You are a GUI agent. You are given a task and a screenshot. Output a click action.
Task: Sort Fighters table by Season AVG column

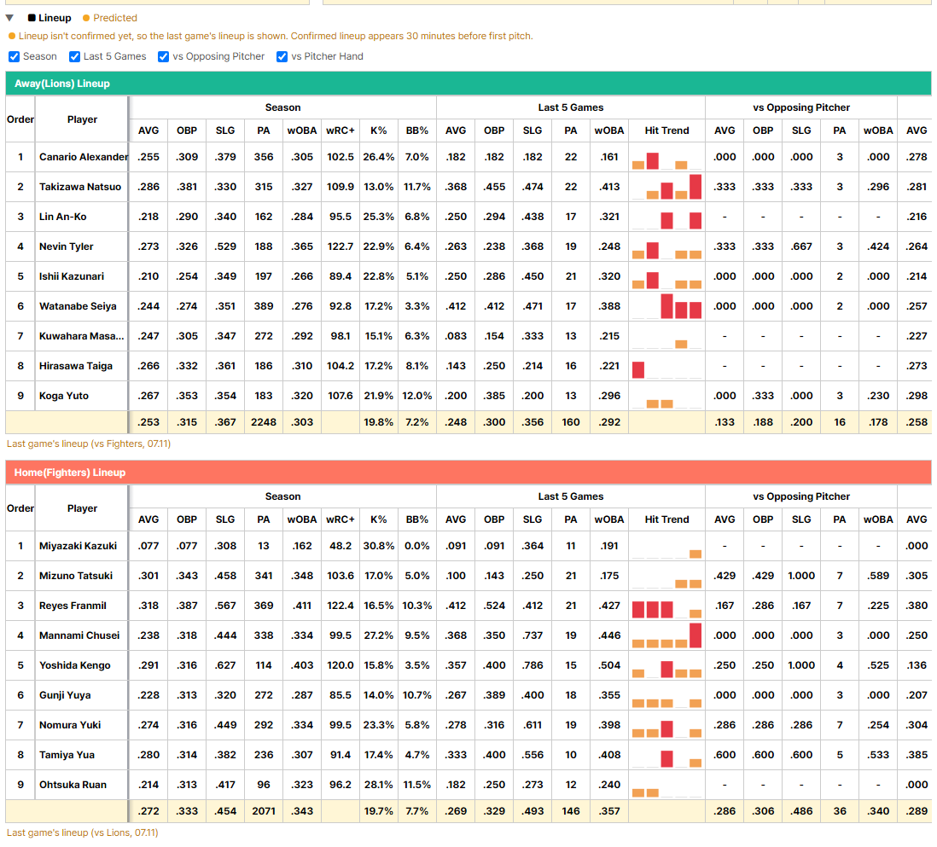(148, 519)
